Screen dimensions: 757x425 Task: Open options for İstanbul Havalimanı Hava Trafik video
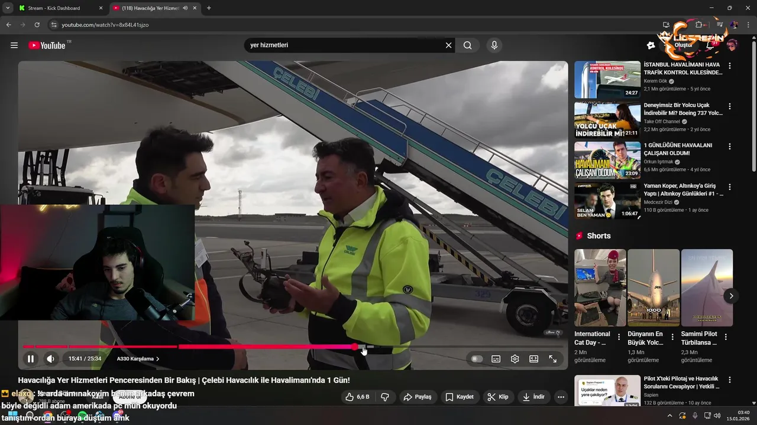[730, 66]
